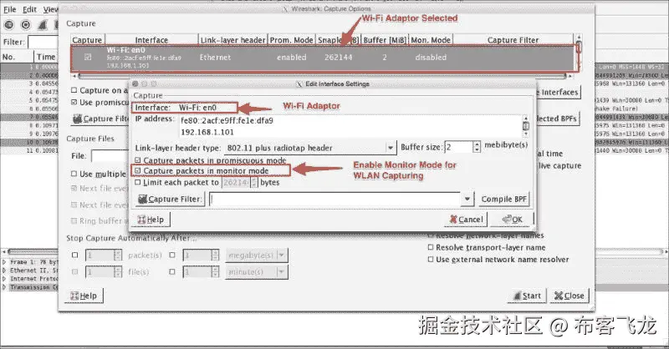Select IP address 192.168.1.101 in dialog
This screenshot has width=669, height=349.
(x=207, y=132)
